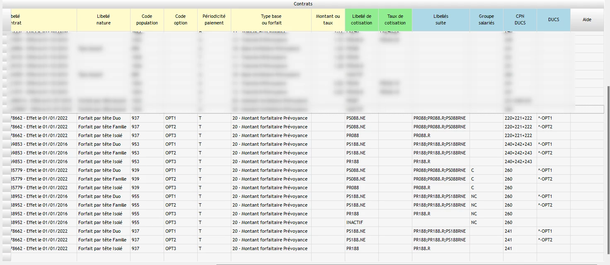Click '20 - Montant forfaitaire Prévoyance' in the 953 OPT3 row
610x265 pixels.
point(270,161)
